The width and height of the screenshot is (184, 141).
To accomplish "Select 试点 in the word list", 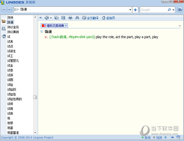I will tap(10, 46).
